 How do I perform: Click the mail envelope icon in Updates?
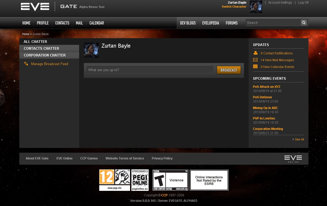(255, 60)
